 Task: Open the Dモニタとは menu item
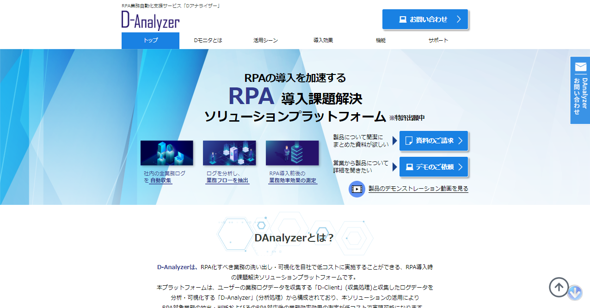(208, 41)
